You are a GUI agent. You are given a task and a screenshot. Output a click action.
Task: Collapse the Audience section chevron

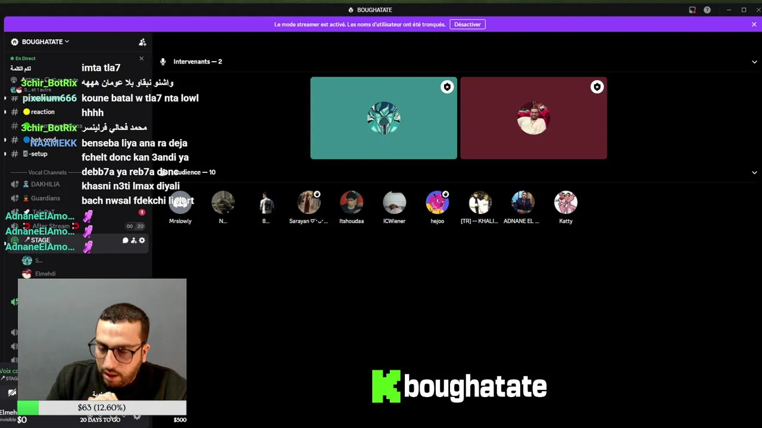click(x=754, y=172)
